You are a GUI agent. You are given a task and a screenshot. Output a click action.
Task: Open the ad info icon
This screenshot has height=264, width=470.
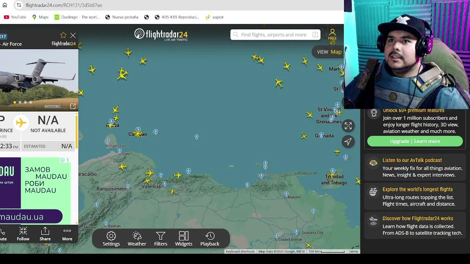point(62,160)
